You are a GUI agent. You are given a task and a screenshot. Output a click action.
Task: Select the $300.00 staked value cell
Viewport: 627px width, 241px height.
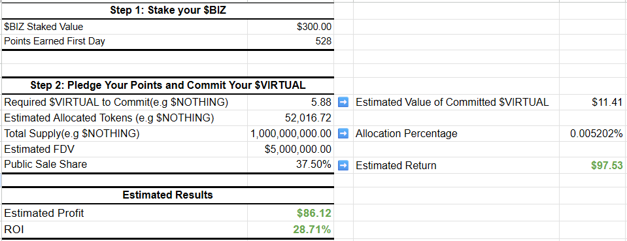point(291,27)
